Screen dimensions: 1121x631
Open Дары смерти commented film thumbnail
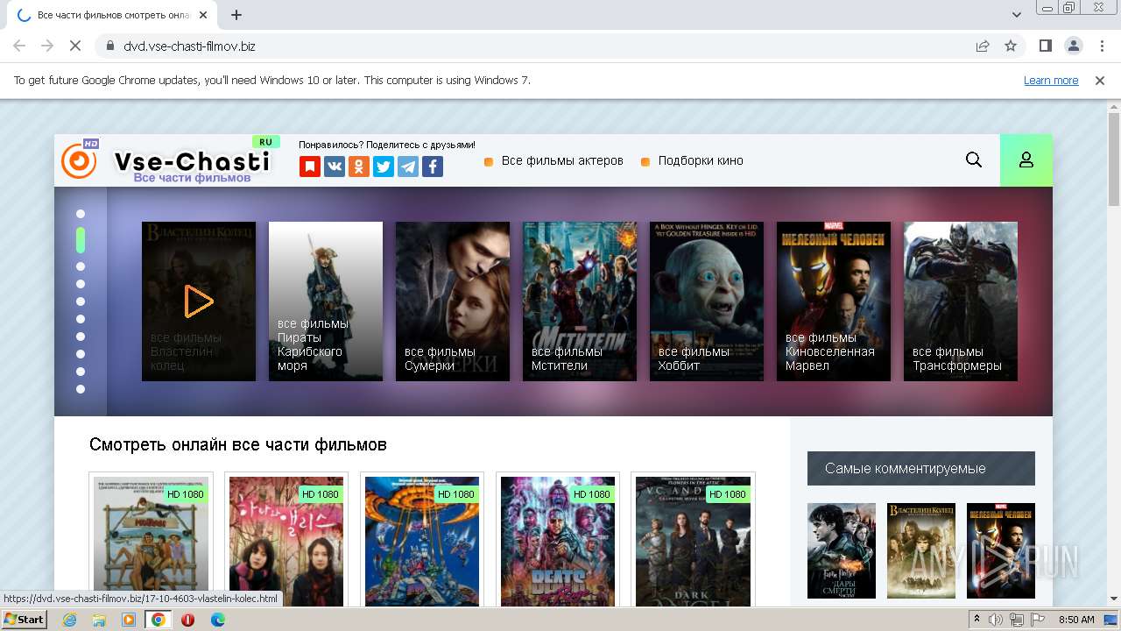click(x=842, y=550)
